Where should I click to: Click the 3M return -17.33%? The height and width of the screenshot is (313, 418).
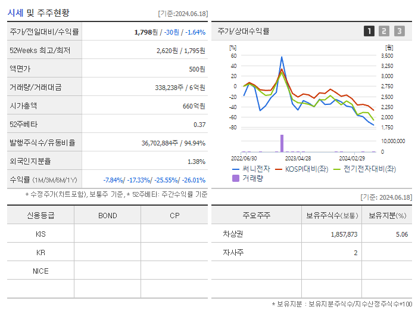[x=139, y=180]
